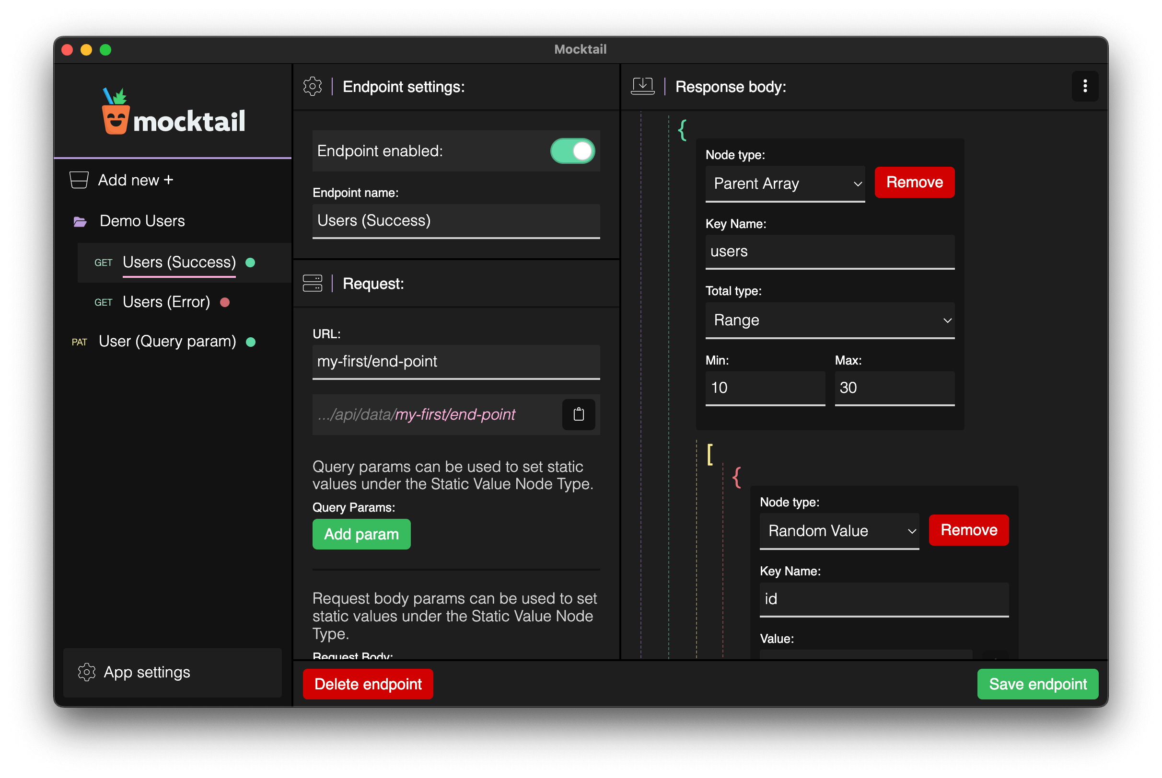Click the Response body heading
Viewport: 1162px width, 778px height.
[731, 87]
